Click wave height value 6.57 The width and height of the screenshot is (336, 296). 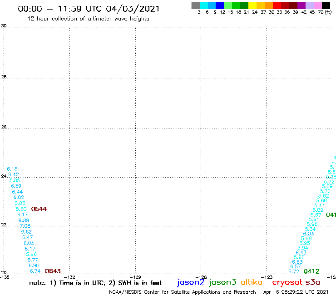click(x=296, y=267)
